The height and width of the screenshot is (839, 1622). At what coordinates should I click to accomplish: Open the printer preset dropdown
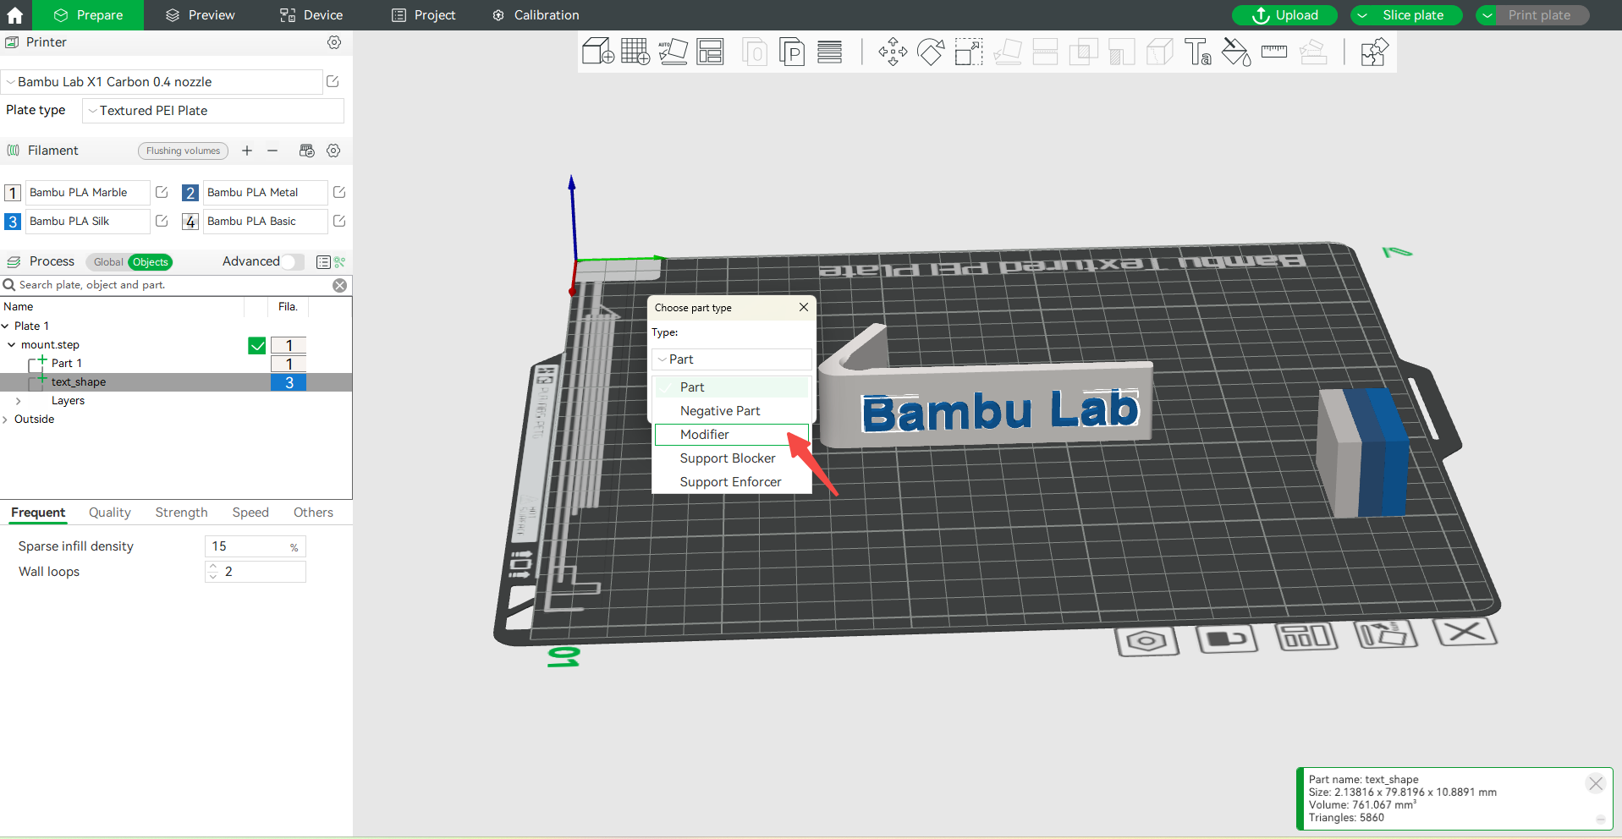pos(162,82)
